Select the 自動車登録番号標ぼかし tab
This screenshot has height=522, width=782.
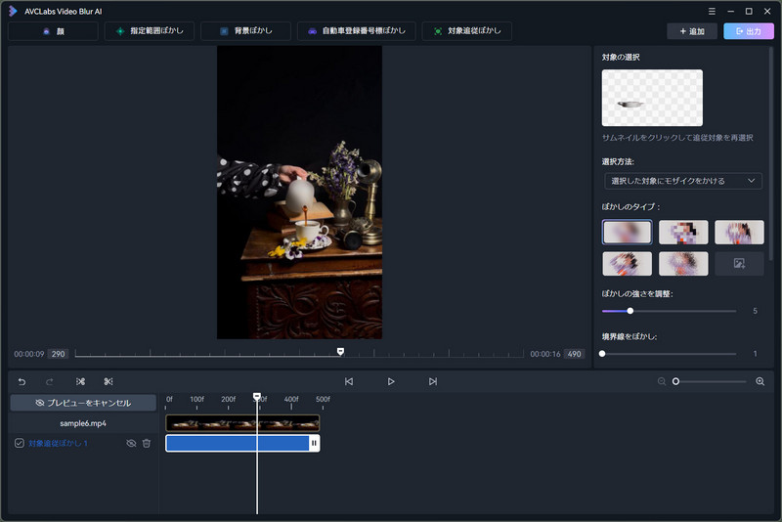[x=357, y=31]
